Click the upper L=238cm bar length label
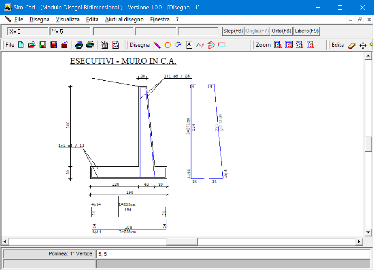This screenshot has width=374, height=270. (x=127, y=204)
